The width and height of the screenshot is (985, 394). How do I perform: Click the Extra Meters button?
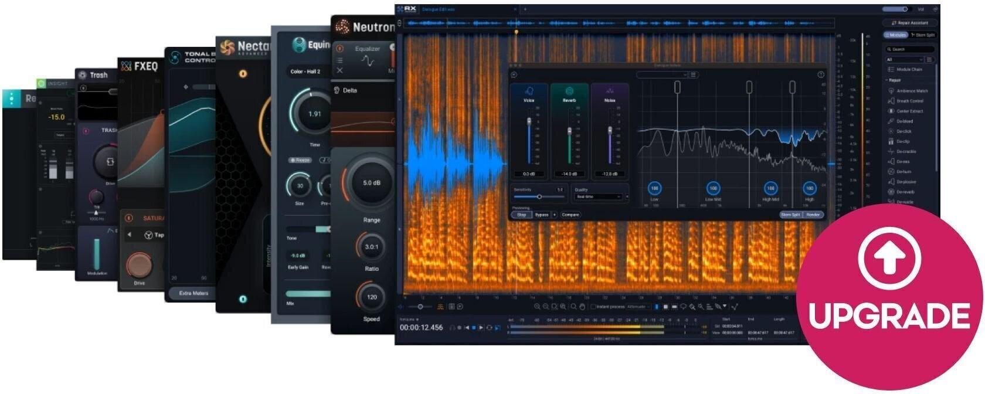tap(193, 293)
